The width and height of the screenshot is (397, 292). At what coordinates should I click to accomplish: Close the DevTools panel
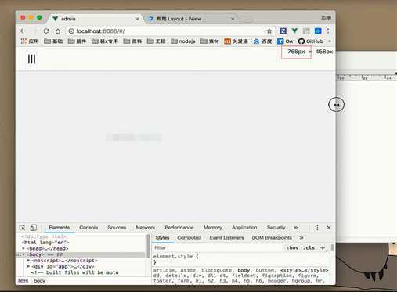(329, 228)
